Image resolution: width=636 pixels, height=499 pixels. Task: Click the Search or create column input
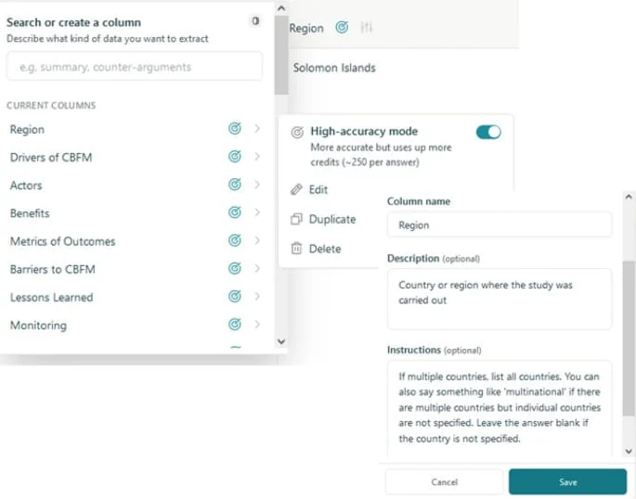(135, 67)
